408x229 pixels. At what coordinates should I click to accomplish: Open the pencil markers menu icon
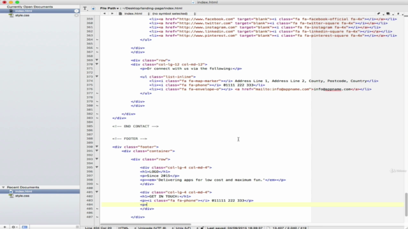coord(379,13)
